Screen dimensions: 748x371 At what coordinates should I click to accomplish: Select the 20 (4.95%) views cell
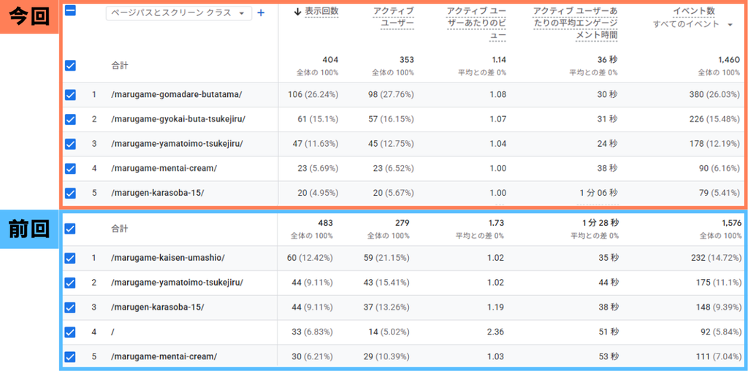[318, 193]
